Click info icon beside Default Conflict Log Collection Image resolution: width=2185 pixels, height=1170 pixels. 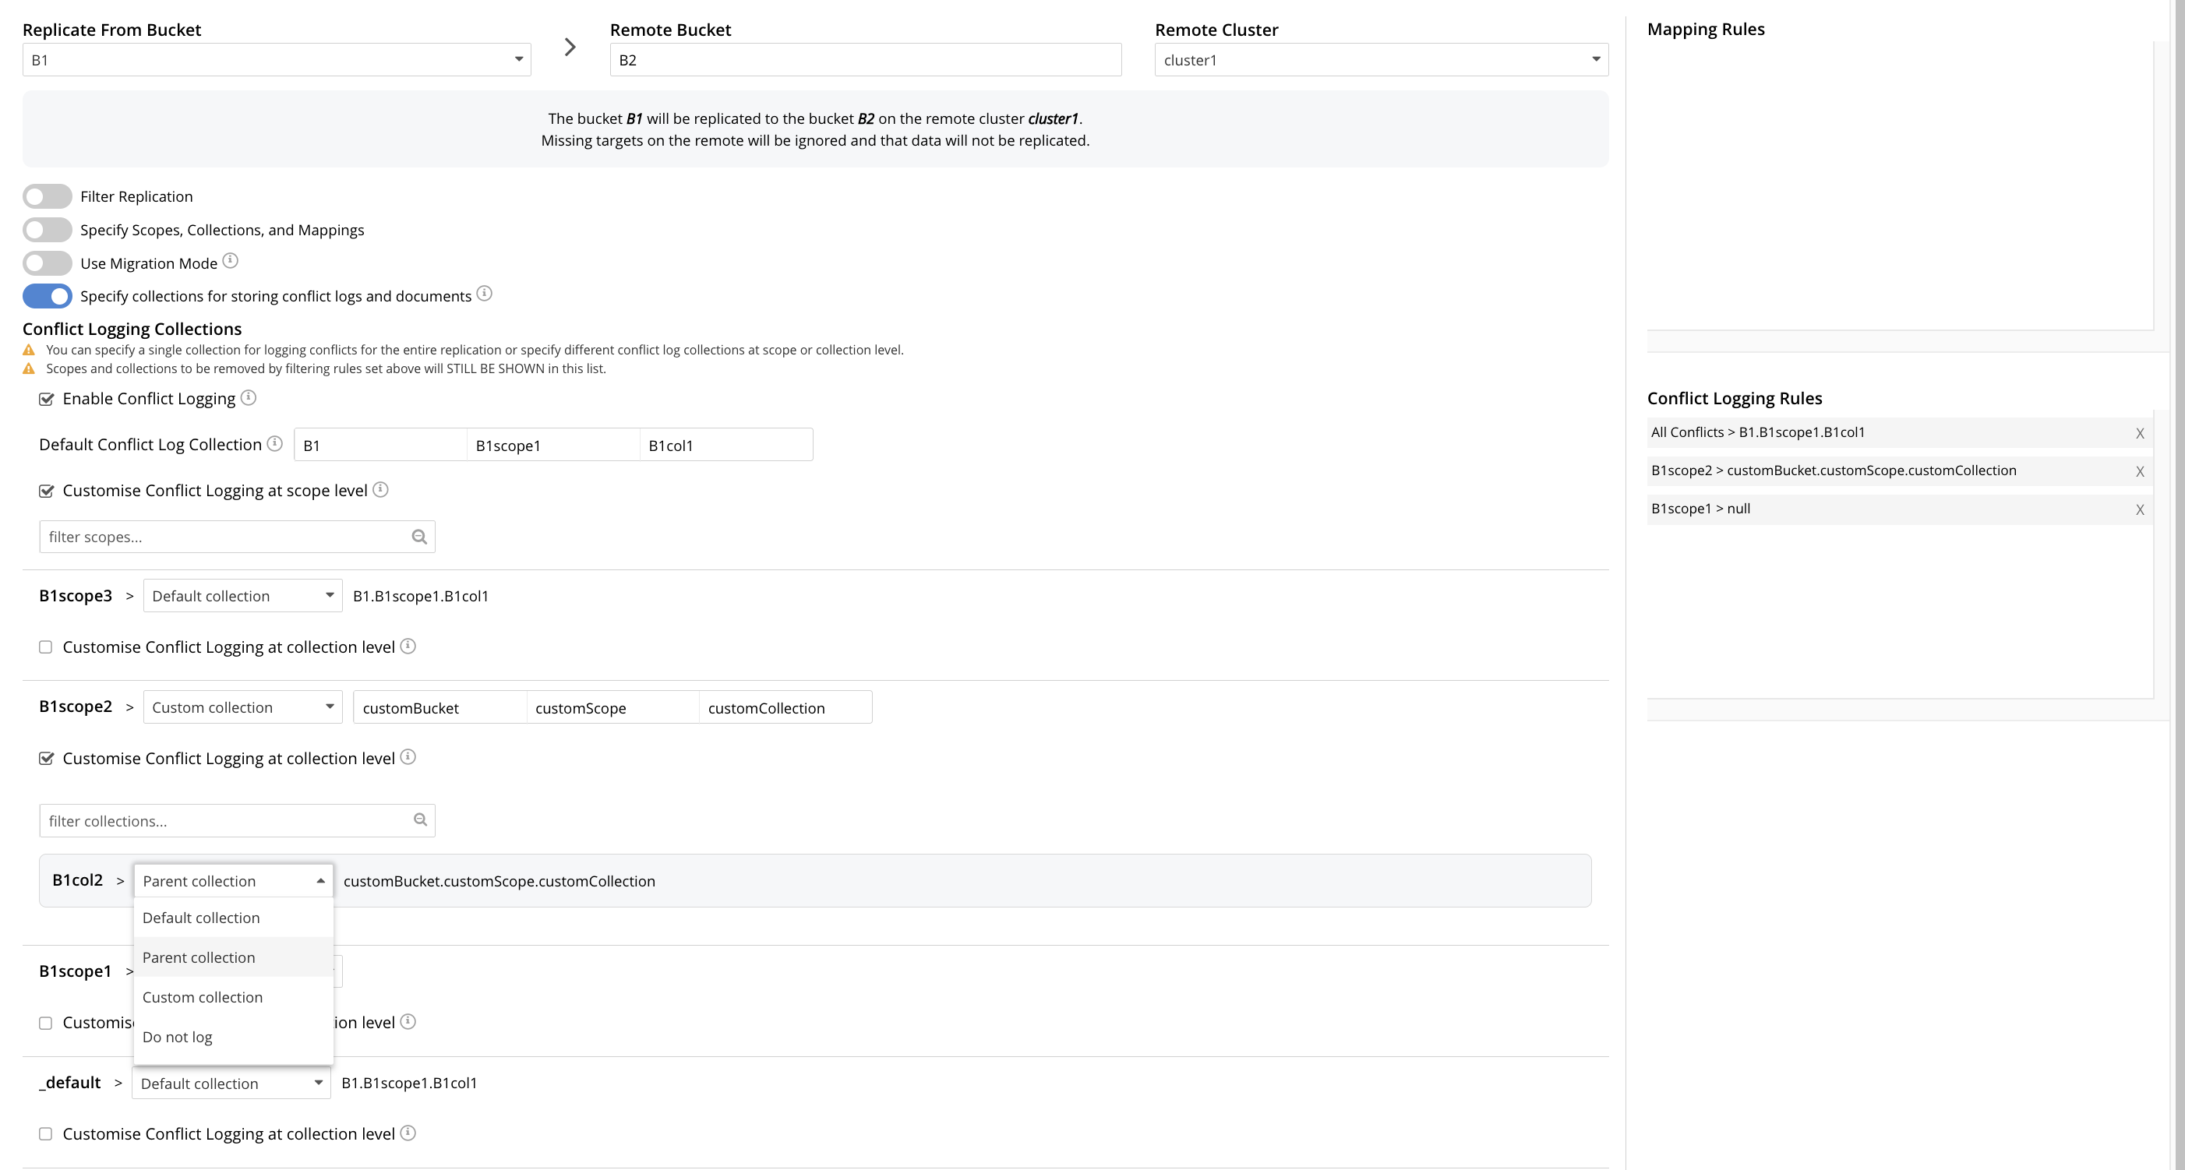275,443
